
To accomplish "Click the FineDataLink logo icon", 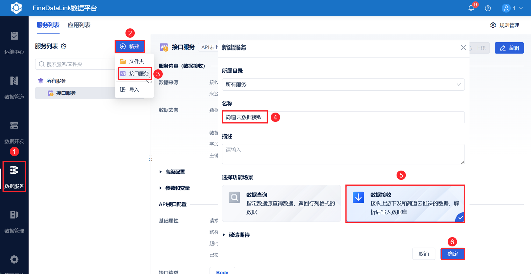I will coord(16,8).
